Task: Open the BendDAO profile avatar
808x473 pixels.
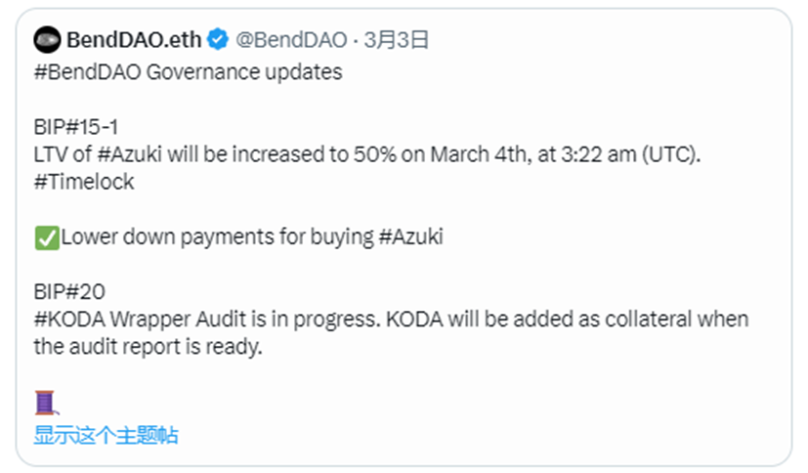Action: tap(48, 40)
